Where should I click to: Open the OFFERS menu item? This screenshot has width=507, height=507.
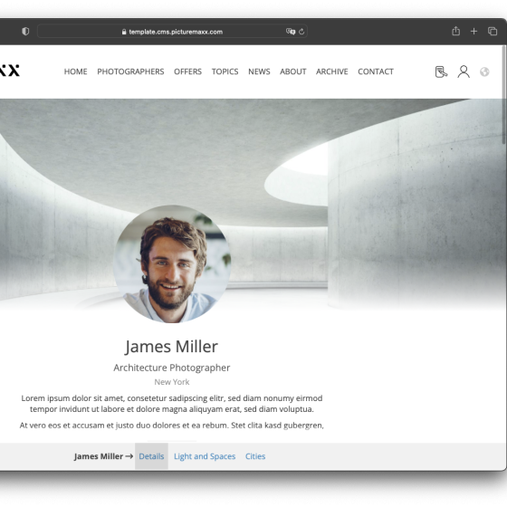188,72
